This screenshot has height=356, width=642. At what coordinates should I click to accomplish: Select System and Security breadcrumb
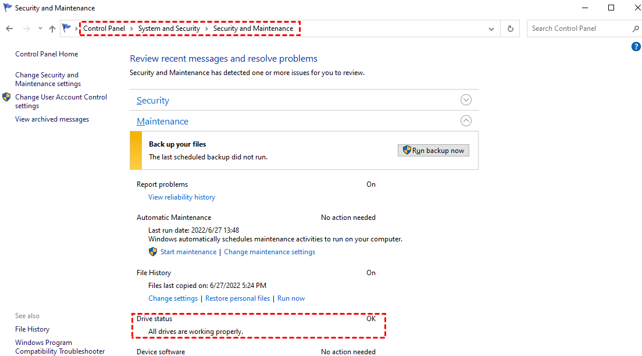pyautogui.click(x=169, y=29)
